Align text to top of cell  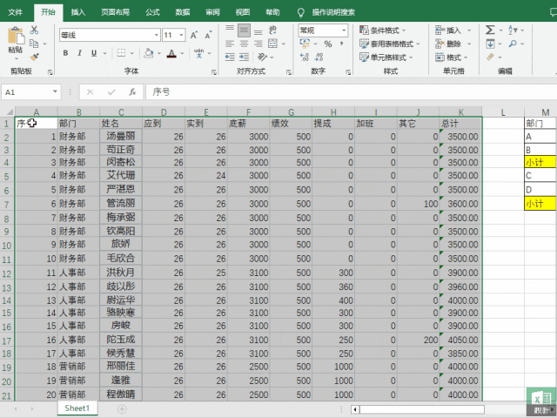[x=230, y=28]
